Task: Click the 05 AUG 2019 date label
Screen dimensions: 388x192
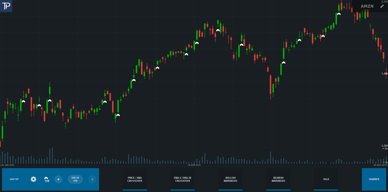Action: 380,165
